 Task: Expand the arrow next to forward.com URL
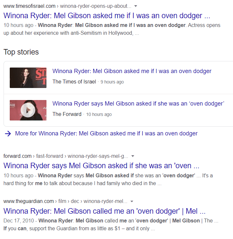pyautogui.click(x=133, y=156)
